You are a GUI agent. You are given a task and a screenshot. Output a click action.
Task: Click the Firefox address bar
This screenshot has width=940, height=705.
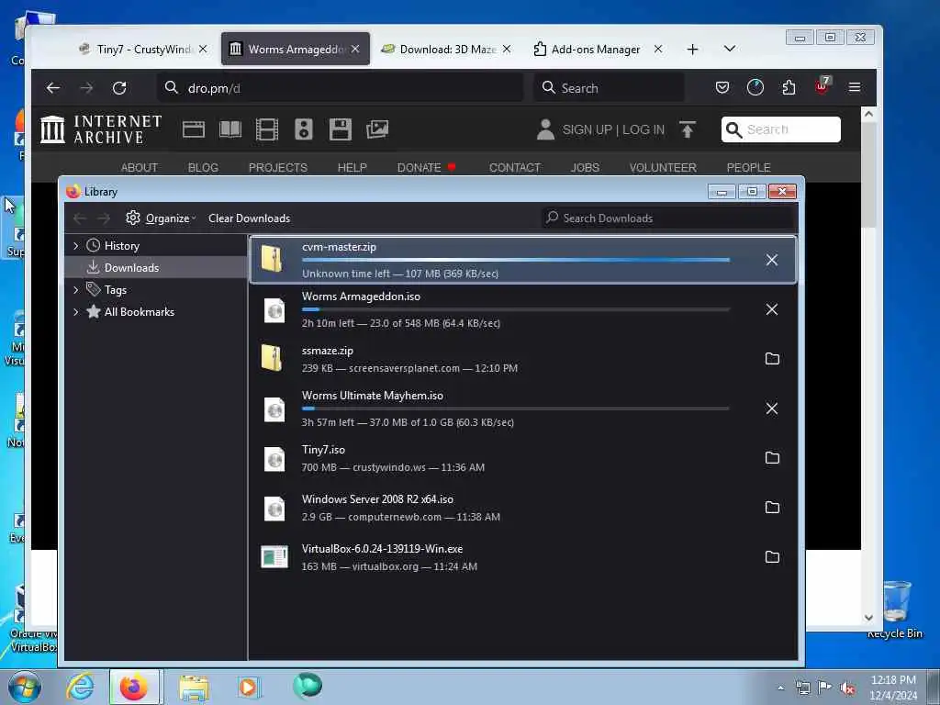point(341,88)
